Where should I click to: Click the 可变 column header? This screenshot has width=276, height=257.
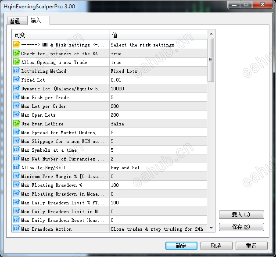(x=61, y=35)
